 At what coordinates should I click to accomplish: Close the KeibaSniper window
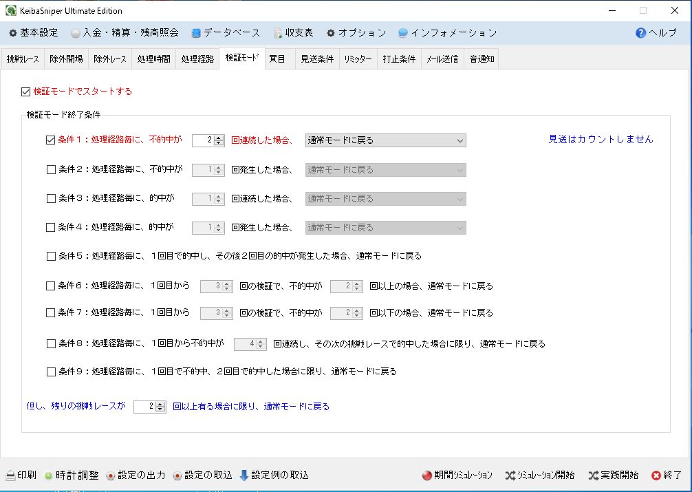(674, 10)
